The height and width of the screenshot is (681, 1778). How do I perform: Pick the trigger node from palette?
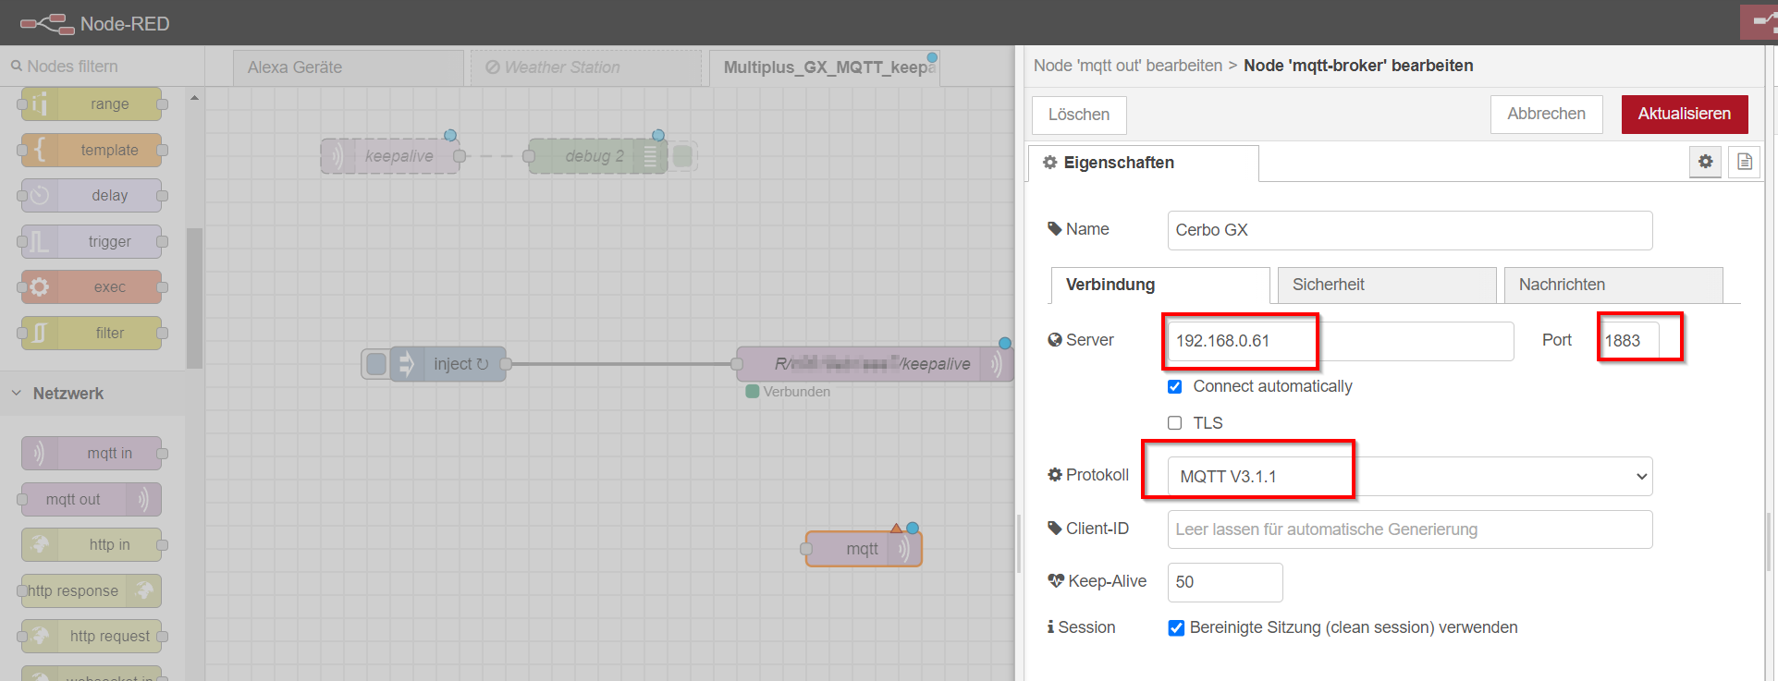91,242
